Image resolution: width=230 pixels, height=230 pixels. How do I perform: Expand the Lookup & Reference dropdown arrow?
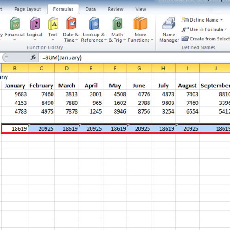(x=105, y=40)
